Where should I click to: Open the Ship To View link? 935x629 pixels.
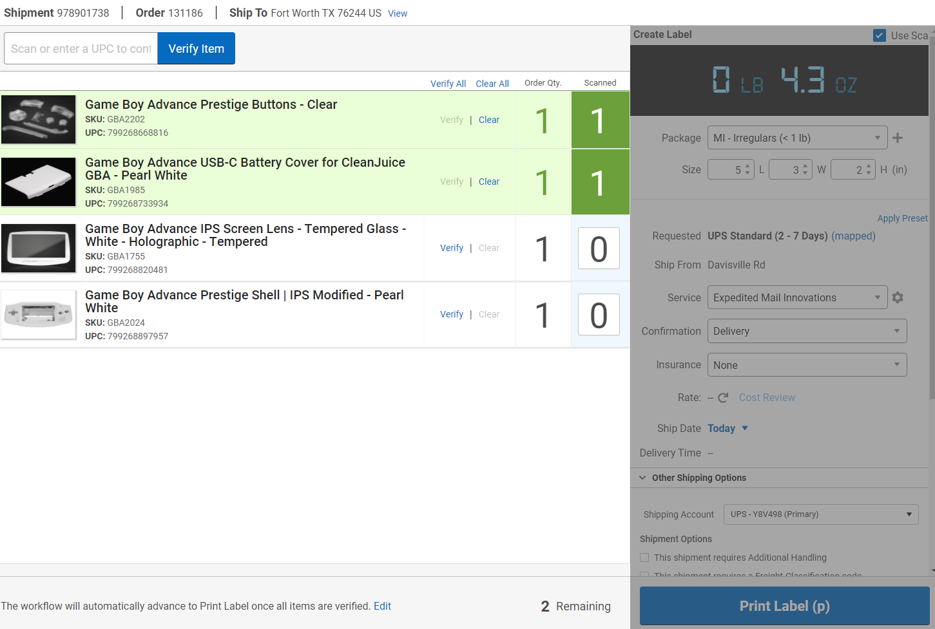pyautogui.click(x=398, y=14)
